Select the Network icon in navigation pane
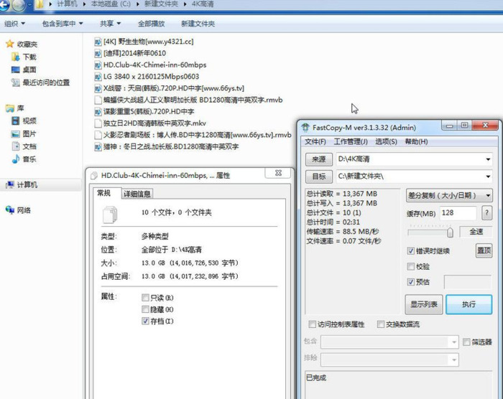This screenshot has height=399, width=503. (x=10, y=210)
